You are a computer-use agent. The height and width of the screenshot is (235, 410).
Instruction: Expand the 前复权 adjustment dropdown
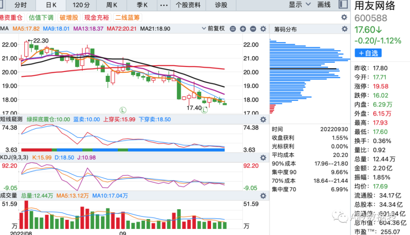coord(213,29)
